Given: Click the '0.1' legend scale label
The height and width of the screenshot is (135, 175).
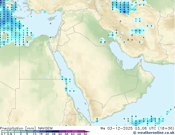Looking at the screenshot, I should click(x=3, y=134).
